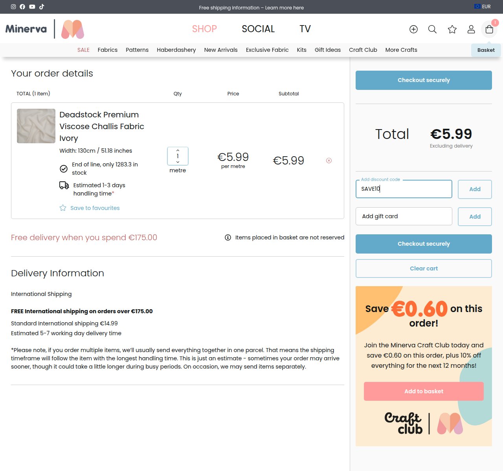Open the search magnifier icon
This screenshot has width=503, height=471.
[432, 29]
